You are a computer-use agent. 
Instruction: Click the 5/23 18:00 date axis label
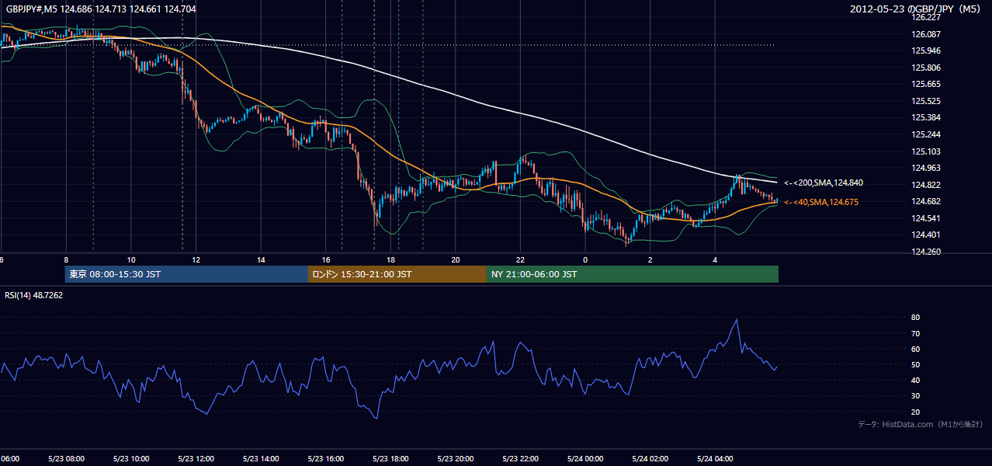point(390,459)
